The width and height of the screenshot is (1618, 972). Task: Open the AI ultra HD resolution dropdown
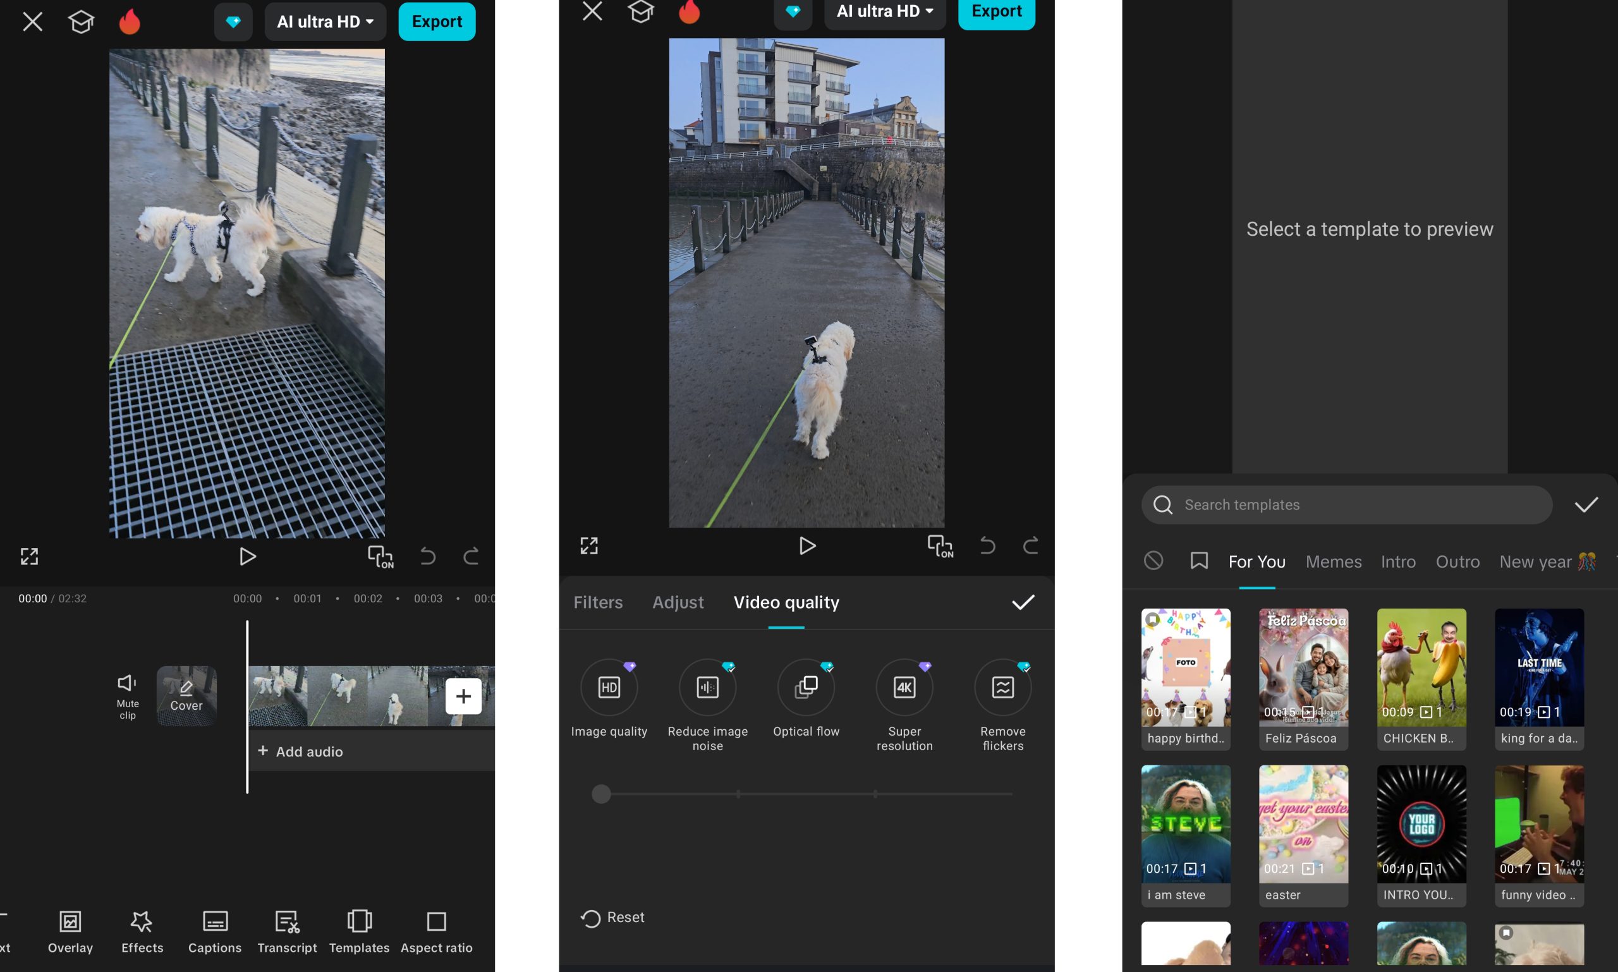click(325, 21)
